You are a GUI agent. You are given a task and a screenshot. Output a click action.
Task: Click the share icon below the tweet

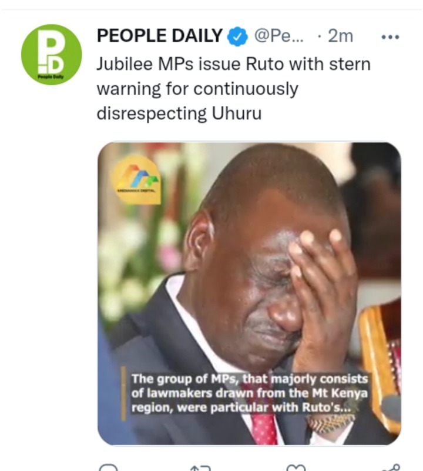(x=390, y=467)
